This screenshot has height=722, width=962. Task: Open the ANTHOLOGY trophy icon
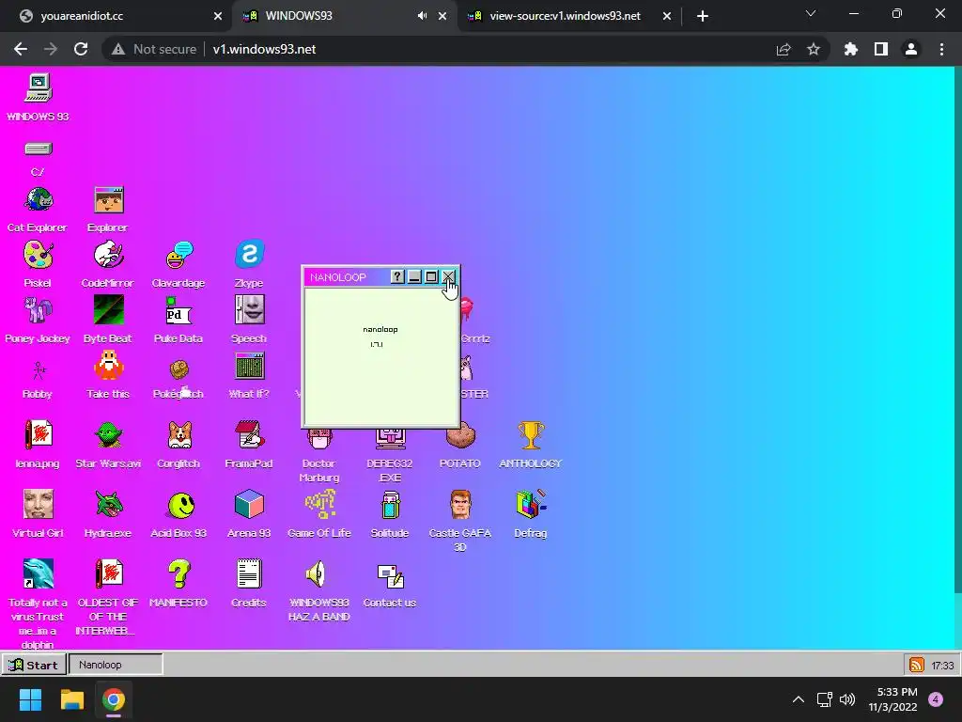pos(531,435)
